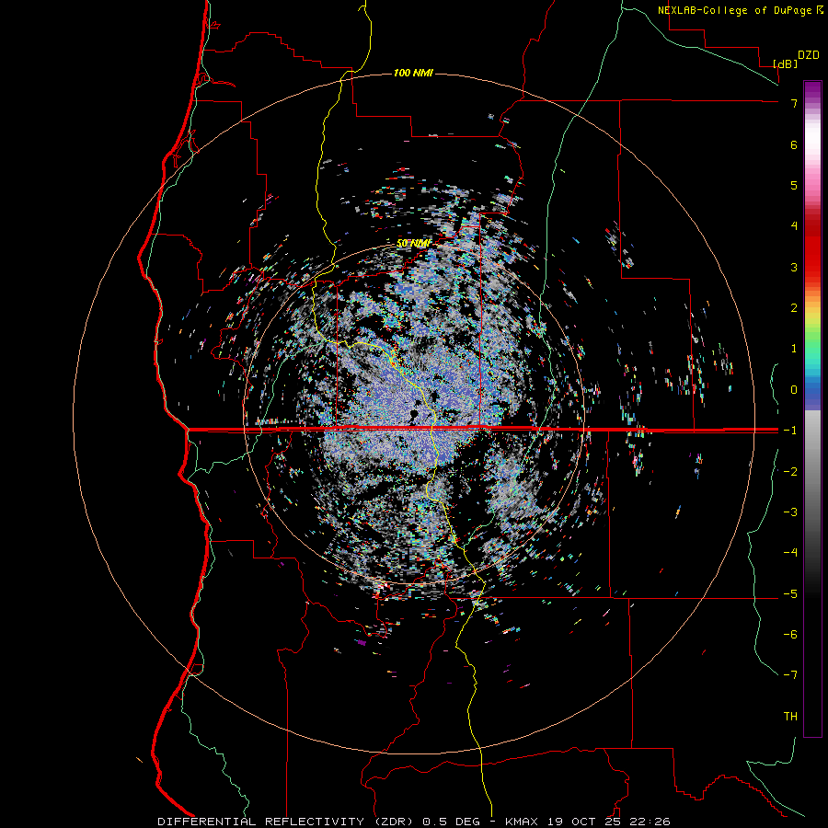
Task: Click the "0" scale value
Action: [794, 390]
